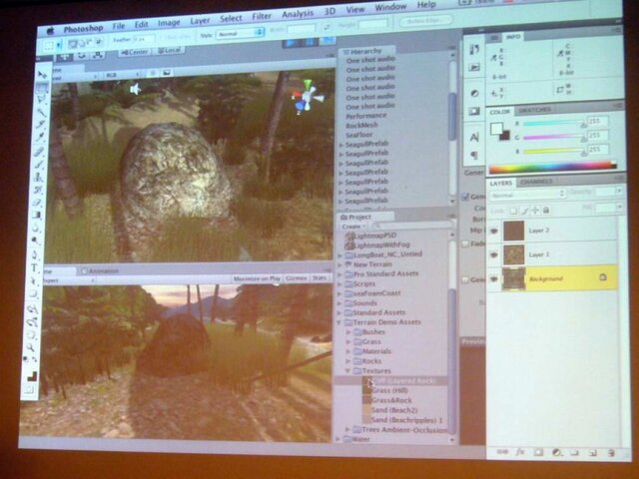Toggle the Fade checkbox in Unity inspector
Image resolution: width=639 pixels, height=479 pixels.
pyautogui.click(x=464, y=243)
